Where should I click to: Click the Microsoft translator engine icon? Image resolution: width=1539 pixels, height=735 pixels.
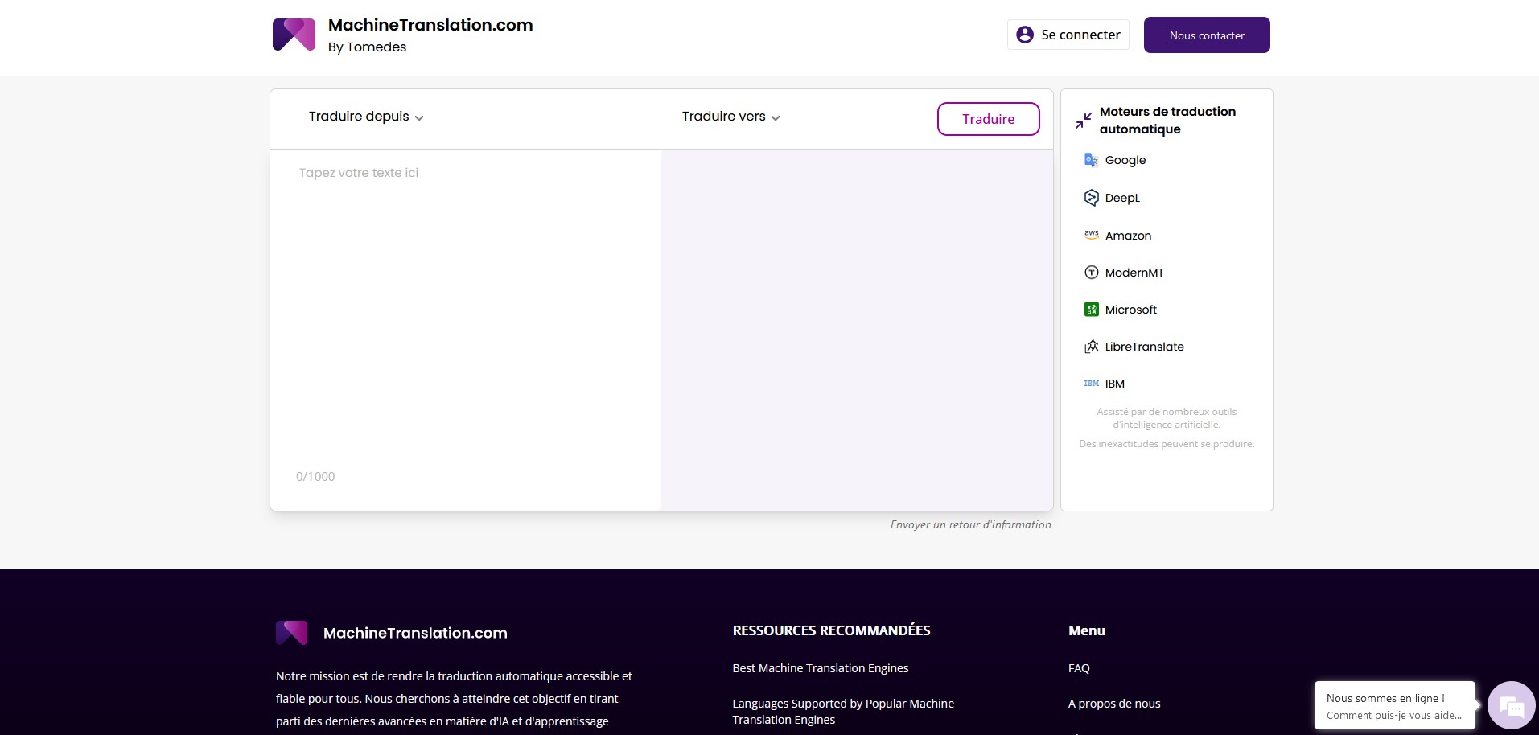[x=1091, y=310]
